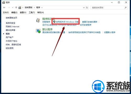
Task: Open the 查看(V) menu
Action: pyautogui.click(x=23, y=13)
